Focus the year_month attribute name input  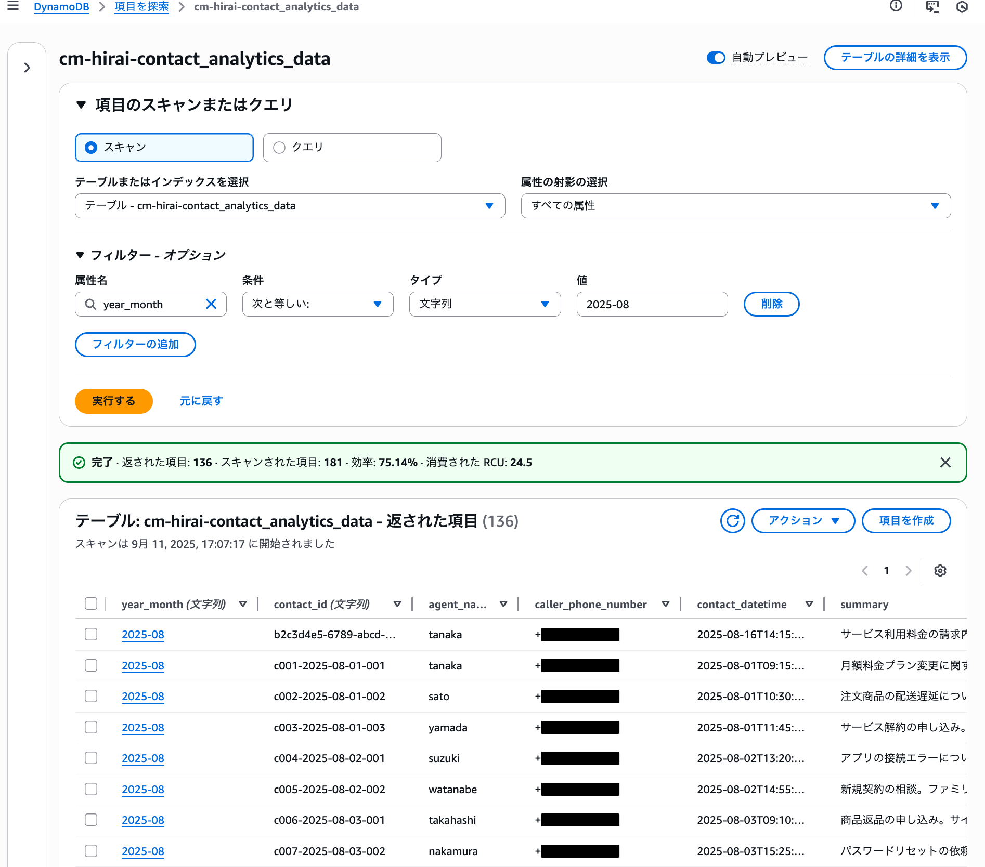click(151, 304)
